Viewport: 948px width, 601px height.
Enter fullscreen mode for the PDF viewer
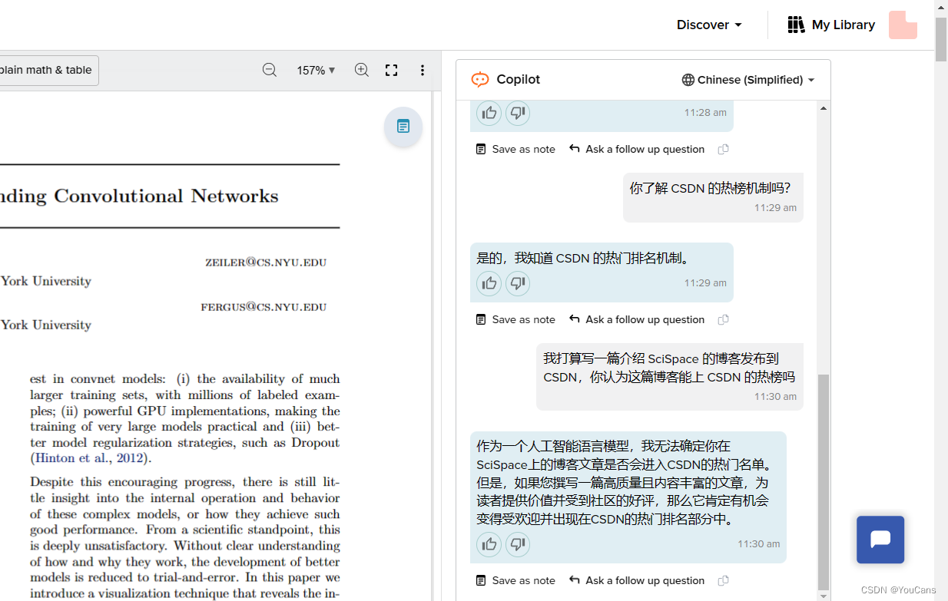tap(392, 70)
